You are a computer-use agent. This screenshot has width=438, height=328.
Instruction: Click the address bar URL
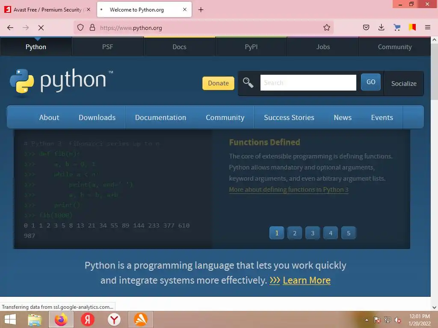point(131,28)
